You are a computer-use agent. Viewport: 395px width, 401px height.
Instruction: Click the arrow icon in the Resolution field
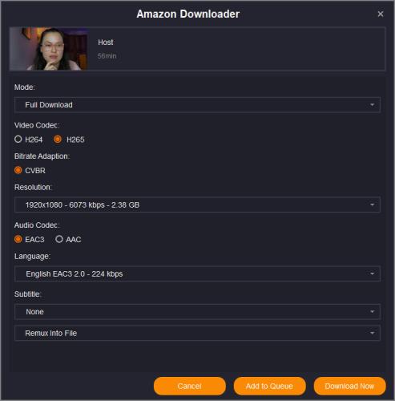(372, 205)
